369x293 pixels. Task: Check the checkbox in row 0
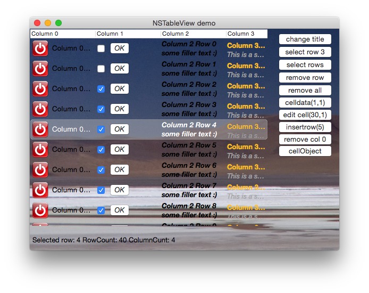(x=101, y=48)
